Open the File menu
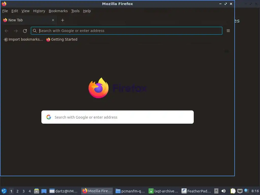260x195 pixels. click(5, 11)
